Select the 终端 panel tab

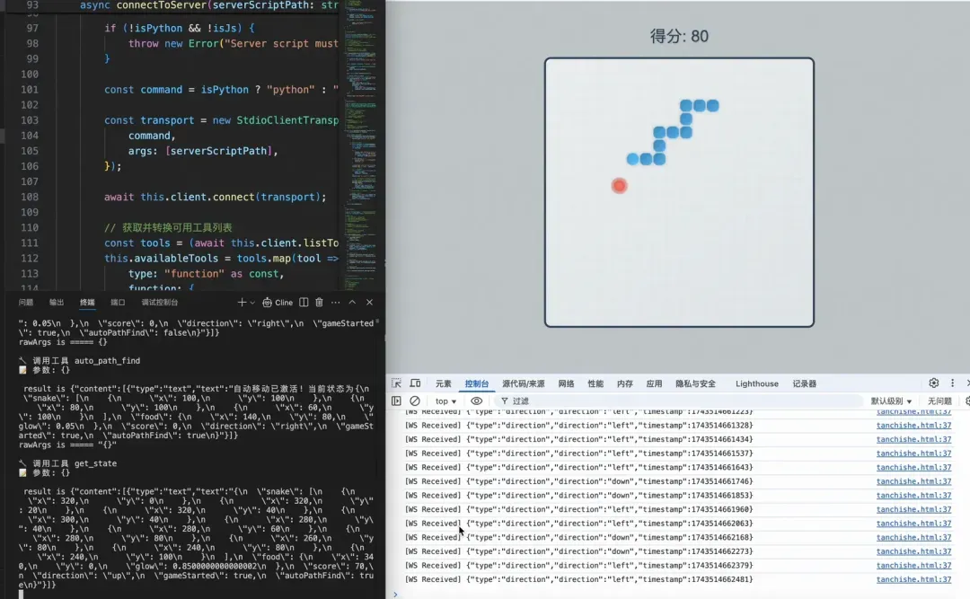tap(87, 303)
